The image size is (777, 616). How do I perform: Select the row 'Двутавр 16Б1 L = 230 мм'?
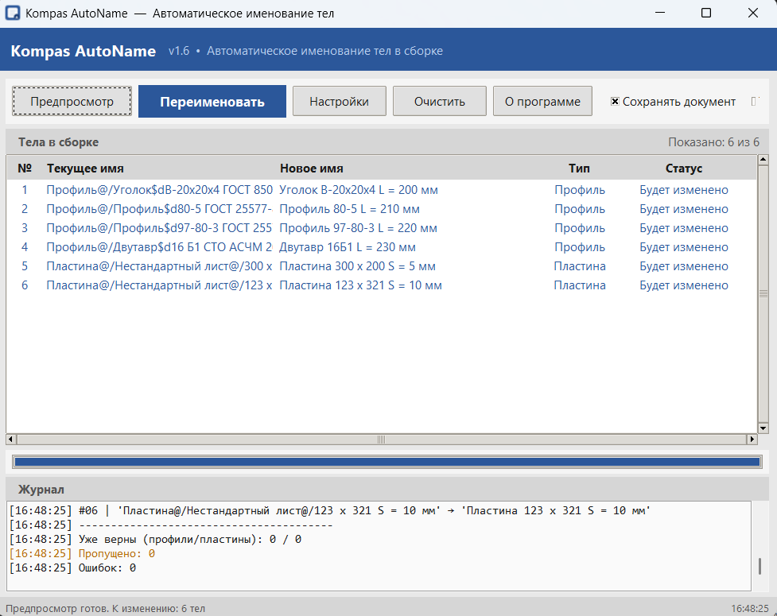(382, 247)
